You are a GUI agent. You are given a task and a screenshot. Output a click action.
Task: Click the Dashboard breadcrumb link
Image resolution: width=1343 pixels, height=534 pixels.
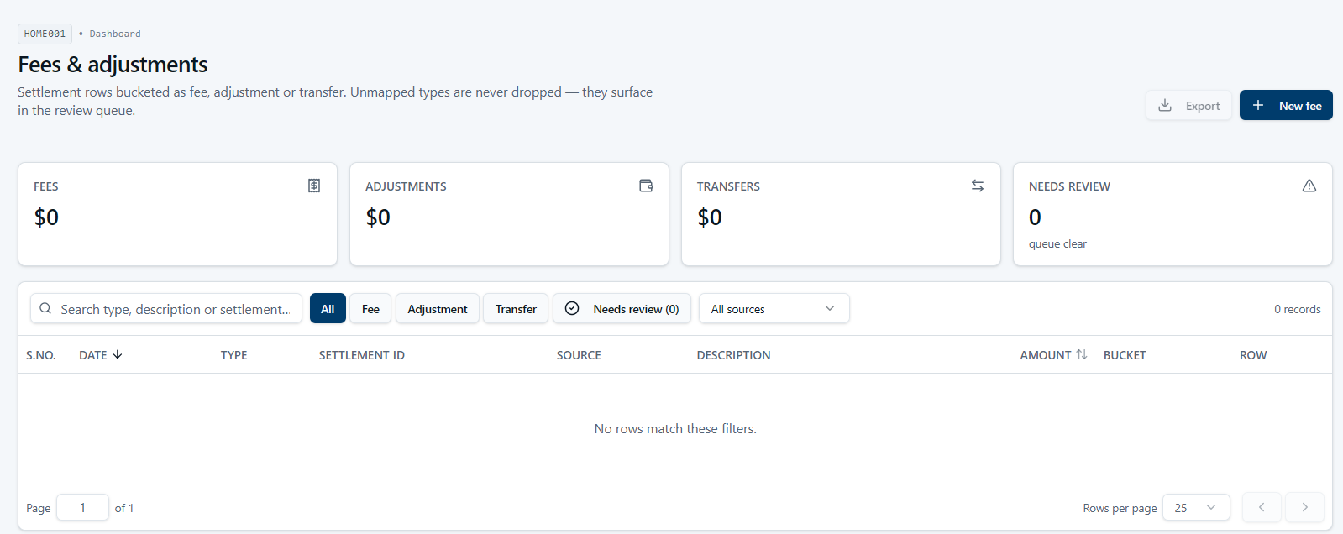click(x=115, y=34)
